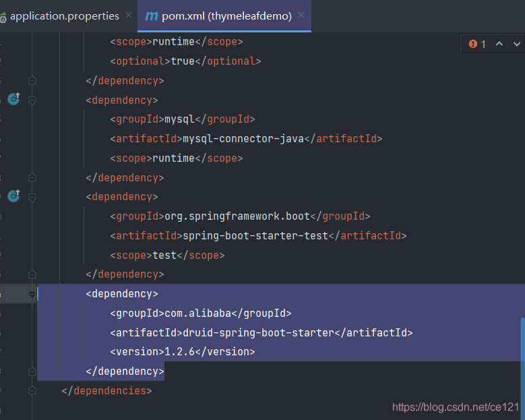The width and height of the screenshot is (525, 420).
Task: Click gutter icon beside mysql dependency
Action: pyautogui.click(x=13, y=99)
